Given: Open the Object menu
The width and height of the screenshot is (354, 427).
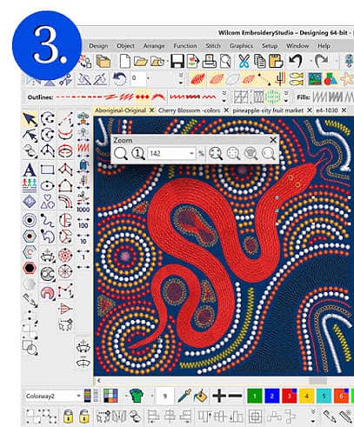Looking at the screenshot, I should [125, 46].
